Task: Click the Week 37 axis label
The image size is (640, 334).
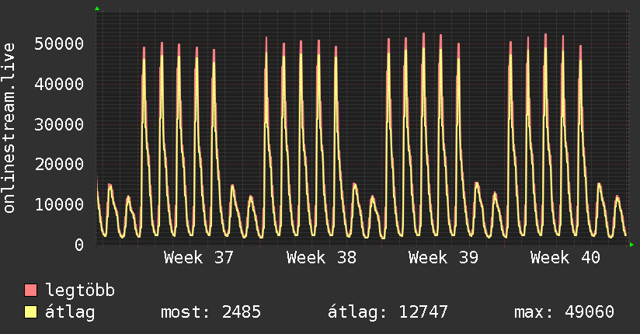Action: pos(198,258)
